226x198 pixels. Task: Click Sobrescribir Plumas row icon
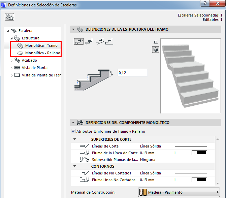(84, 159)
